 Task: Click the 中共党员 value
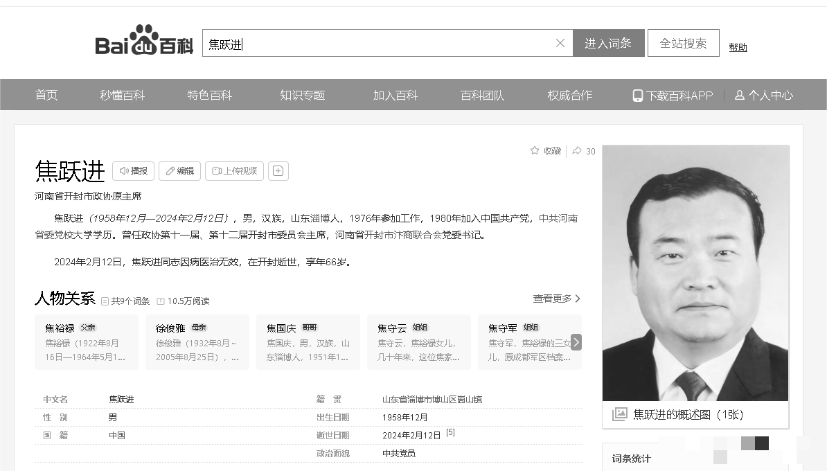(x=399, y=453)
